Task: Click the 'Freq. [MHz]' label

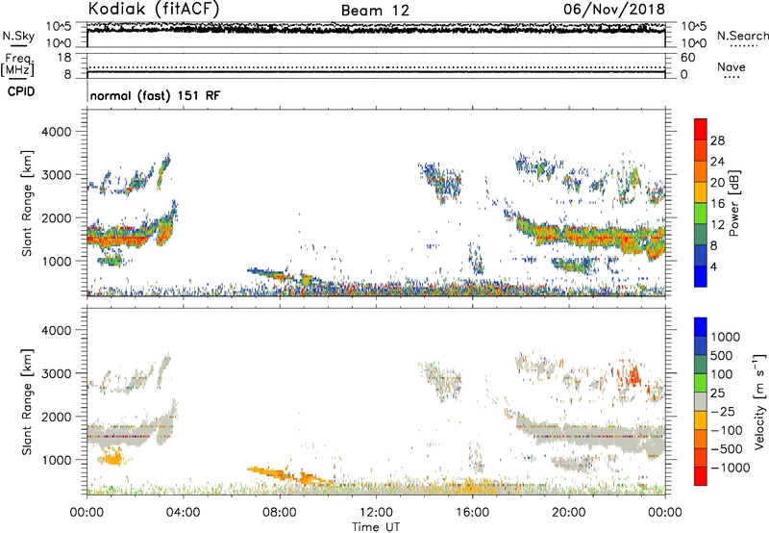Action: point(18,64)
